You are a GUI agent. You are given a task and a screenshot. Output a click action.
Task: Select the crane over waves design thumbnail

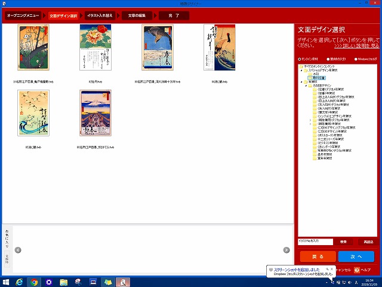(x=220, y=47)
